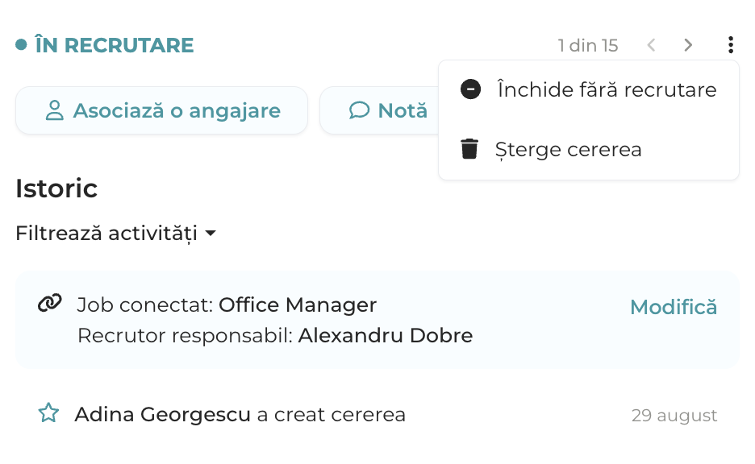Go to the next request arrow

[688, 45]
